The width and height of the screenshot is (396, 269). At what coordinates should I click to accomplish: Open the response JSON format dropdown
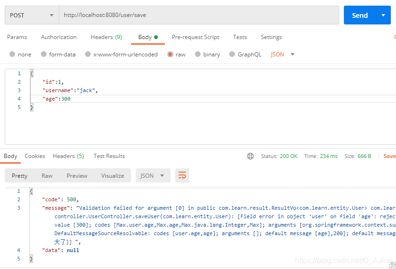click(x=153, y=175)
